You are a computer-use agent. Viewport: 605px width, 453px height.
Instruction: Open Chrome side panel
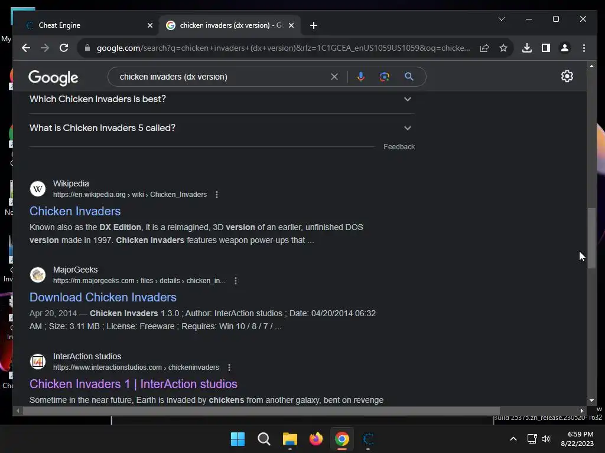coord(545,48)
